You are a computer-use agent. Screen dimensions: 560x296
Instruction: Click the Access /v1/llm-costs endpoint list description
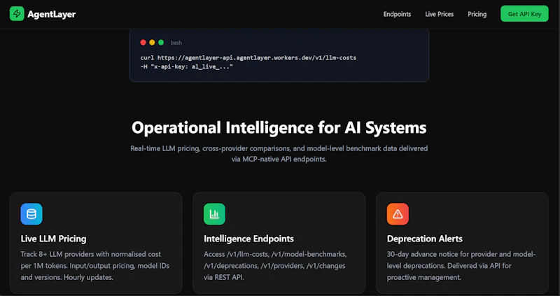pos(275,266)
